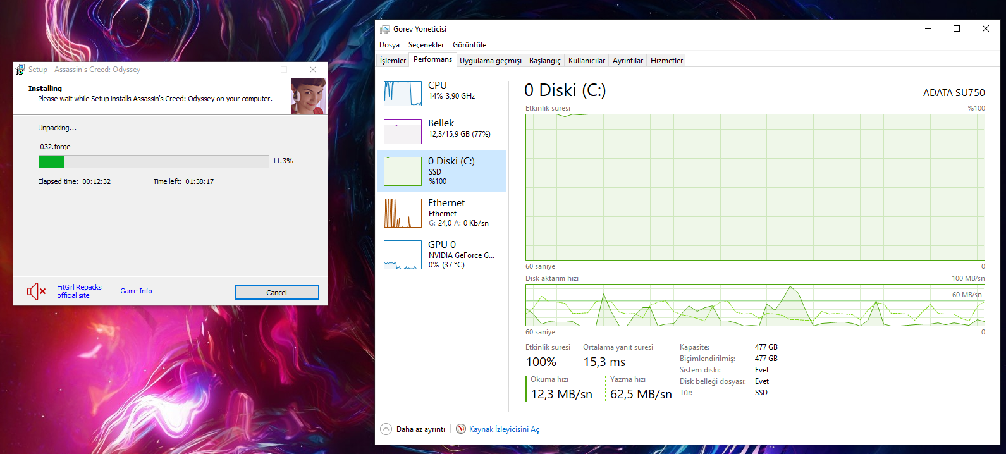Open the Game Info link
1006x454 pixels.
136,291
